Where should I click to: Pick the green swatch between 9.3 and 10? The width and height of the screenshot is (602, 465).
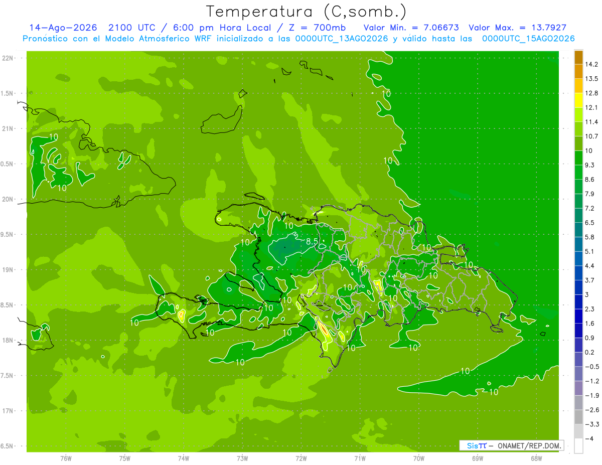pyautogui.click(x=578, y=158)
